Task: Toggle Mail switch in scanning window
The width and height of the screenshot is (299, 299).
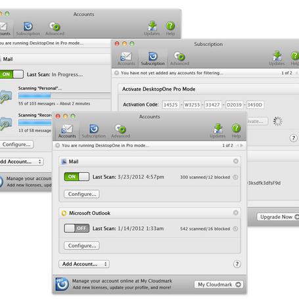Action: coord(11,74)
